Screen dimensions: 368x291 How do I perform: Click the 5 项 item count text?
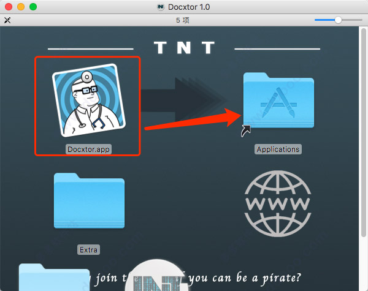pos(183,20)
